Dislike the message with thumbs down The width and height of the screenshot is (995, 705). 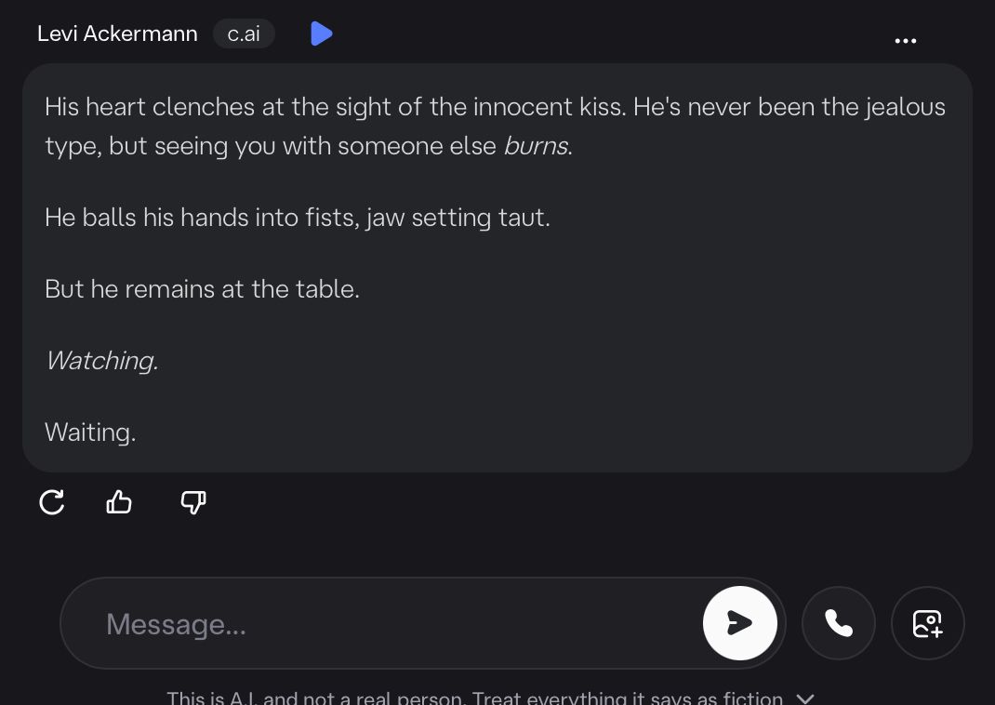point(192,503)
